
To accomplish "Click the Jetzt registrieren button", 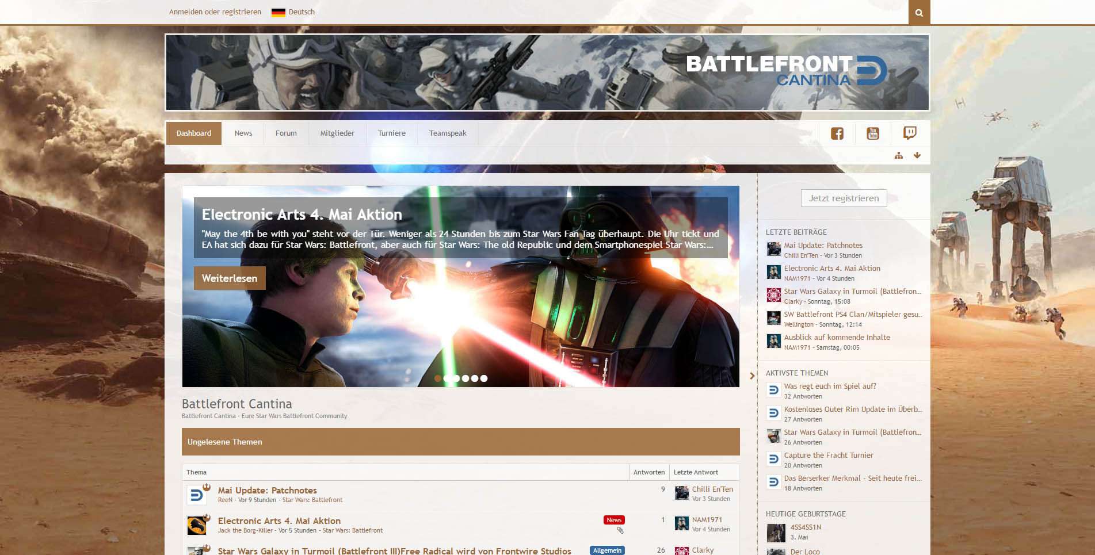I will [x=844, y=198].
